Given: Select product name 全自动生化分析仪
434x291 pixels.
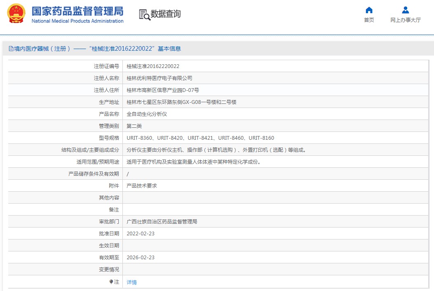Looking at the screenshot, I should (x=147, y=114).
